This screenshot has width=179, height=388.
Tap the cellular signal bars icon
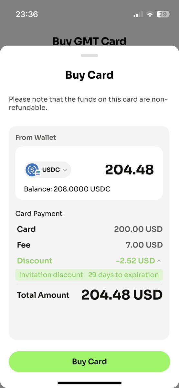click(138, 14)
